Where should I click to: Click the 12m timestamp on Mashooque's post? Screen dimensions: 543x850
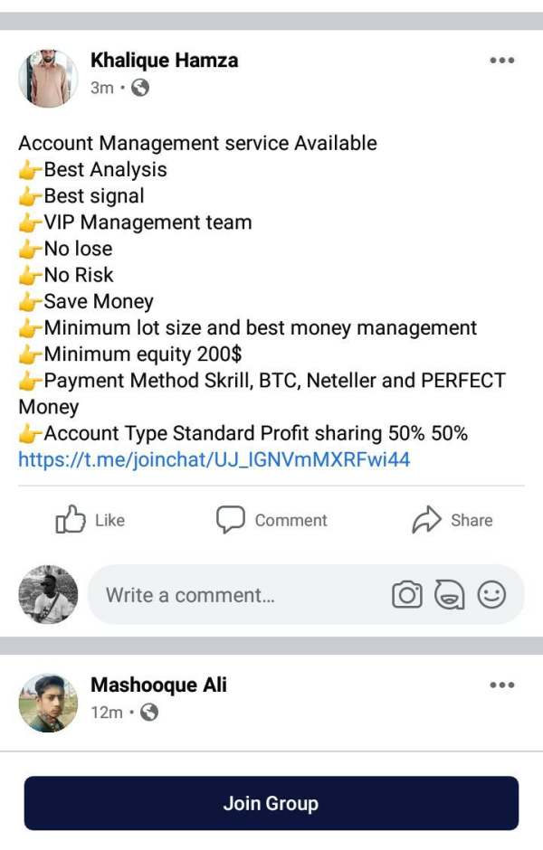[106, 713]
